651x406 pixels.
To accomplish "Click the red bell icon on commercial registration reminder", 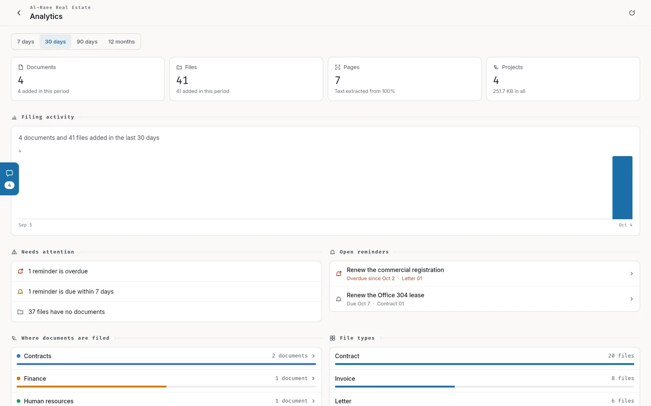I will coord(339,274).
